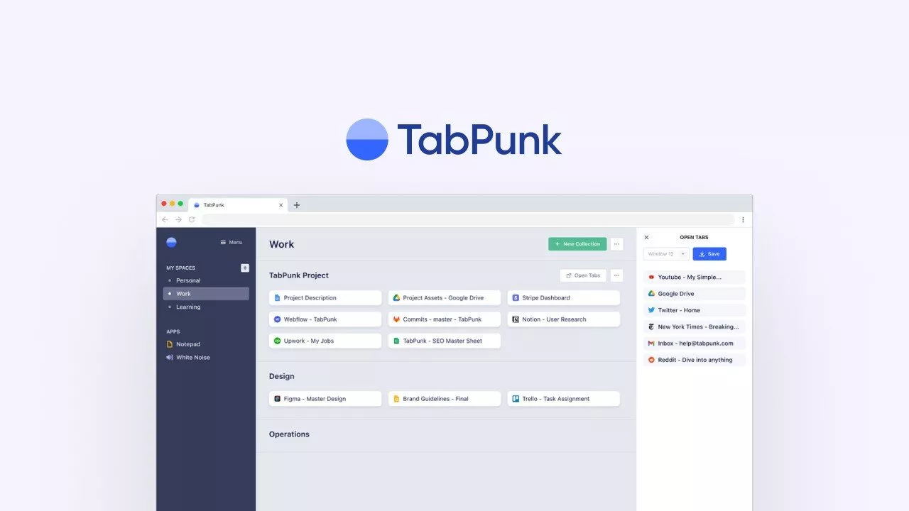Click the New Collection button
This screenshot has width=909, height=511.
pos(577,244)
